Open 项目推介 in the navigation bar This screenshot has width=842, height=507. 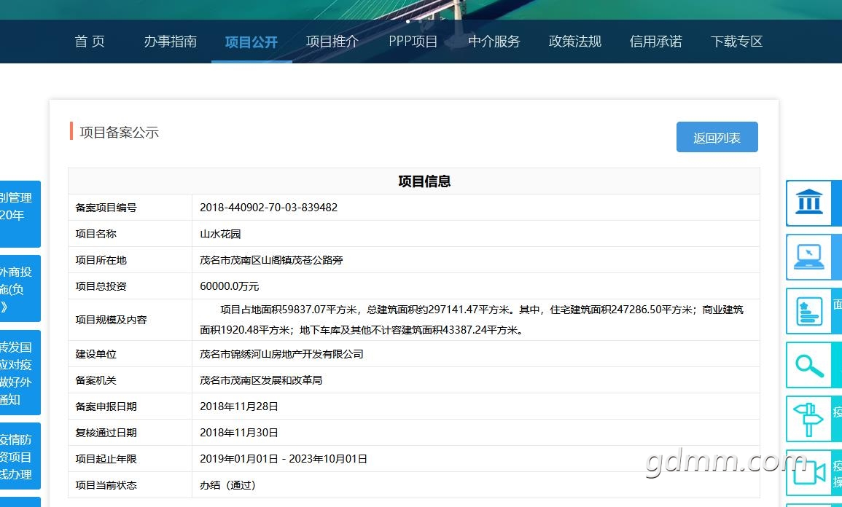click(x=332, y=42)
